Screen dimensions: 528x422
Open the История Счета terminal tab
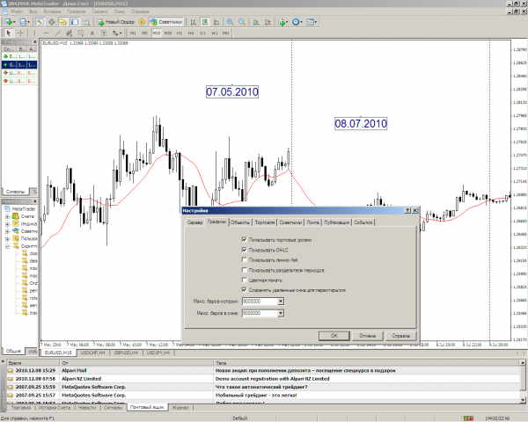(55, 408)
